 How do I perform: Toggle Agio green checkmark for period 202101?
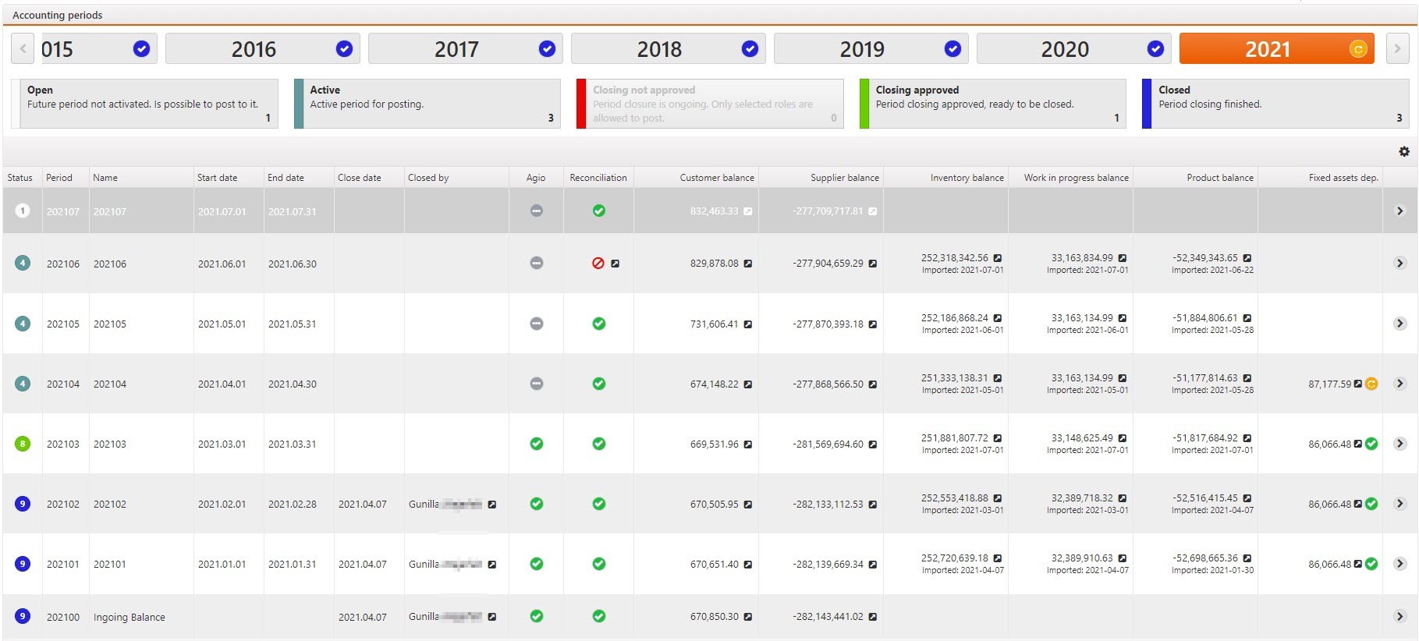point(537,564)
